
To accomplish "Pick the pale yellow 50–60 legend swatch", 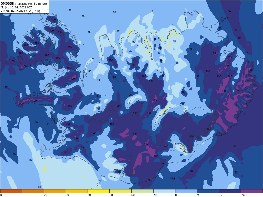I will [120, 191].
